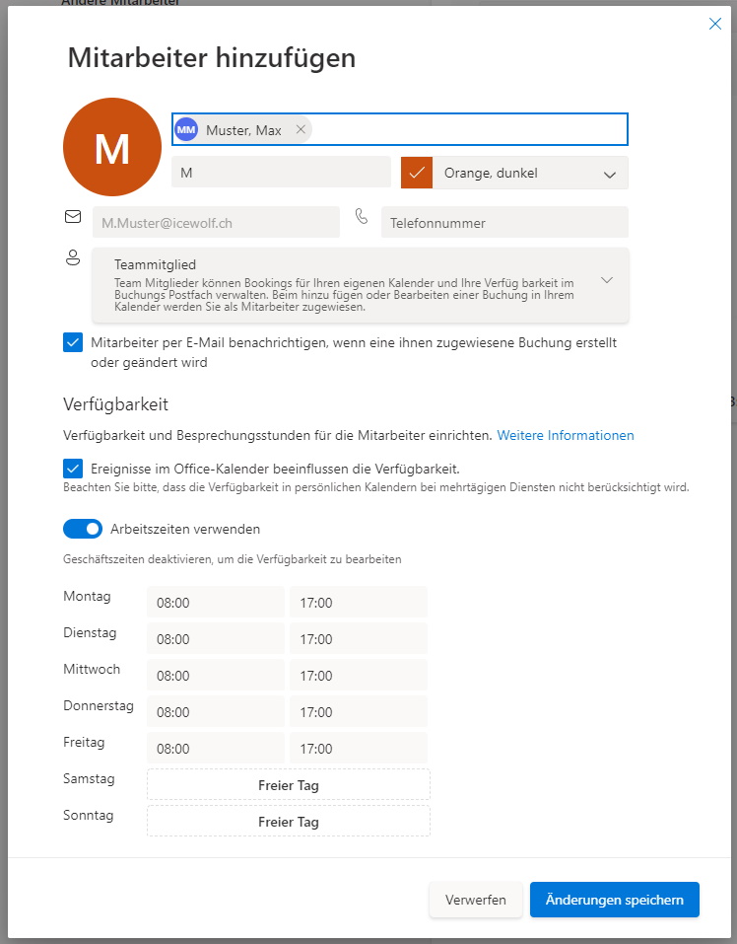This screenshot has height=944, width=737.
Task: Open Freitag end time 17:00
Action: (x=359, y=749)
